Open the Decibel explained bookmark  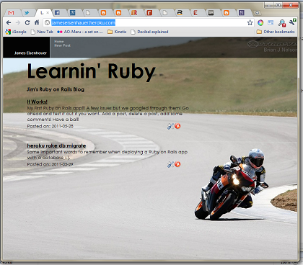pyautogui.click(x=149, y=32)
